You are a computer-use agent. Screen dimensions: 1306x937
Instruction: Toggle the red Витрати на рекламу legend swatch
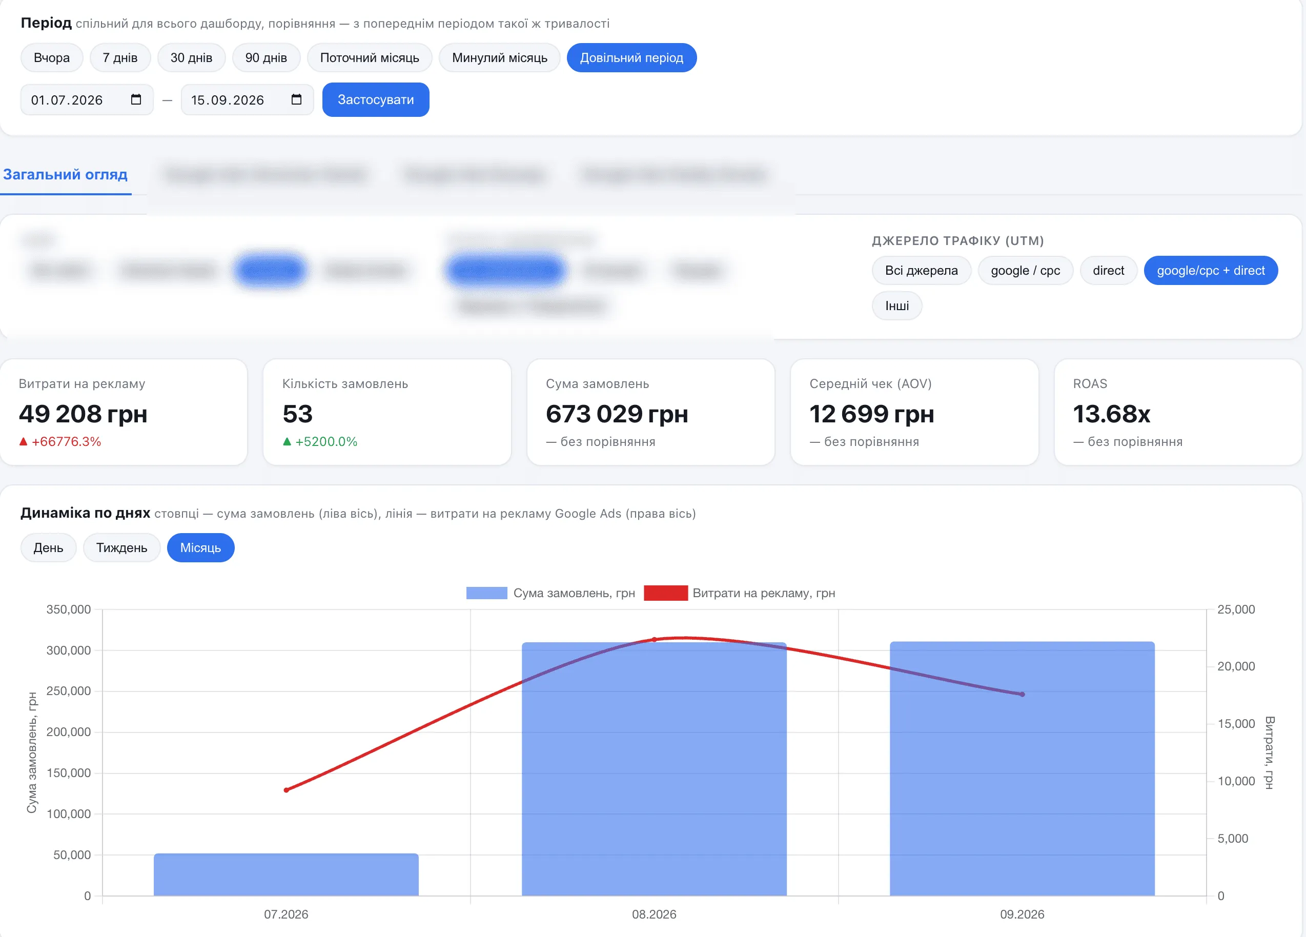point(666,593)
